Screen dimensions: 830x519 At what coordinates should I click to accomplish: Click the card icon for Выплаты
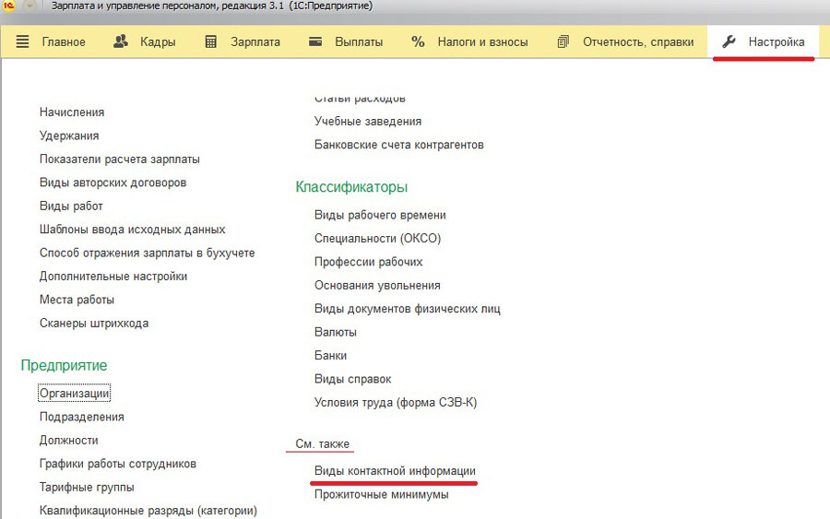(x=315, y=41)
